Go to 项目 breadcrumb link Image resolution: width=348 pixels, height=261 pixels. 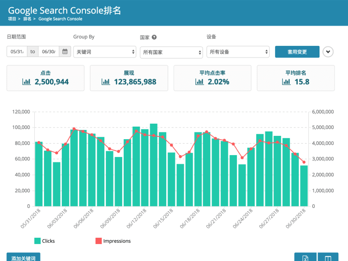click(x=12, y=19)
